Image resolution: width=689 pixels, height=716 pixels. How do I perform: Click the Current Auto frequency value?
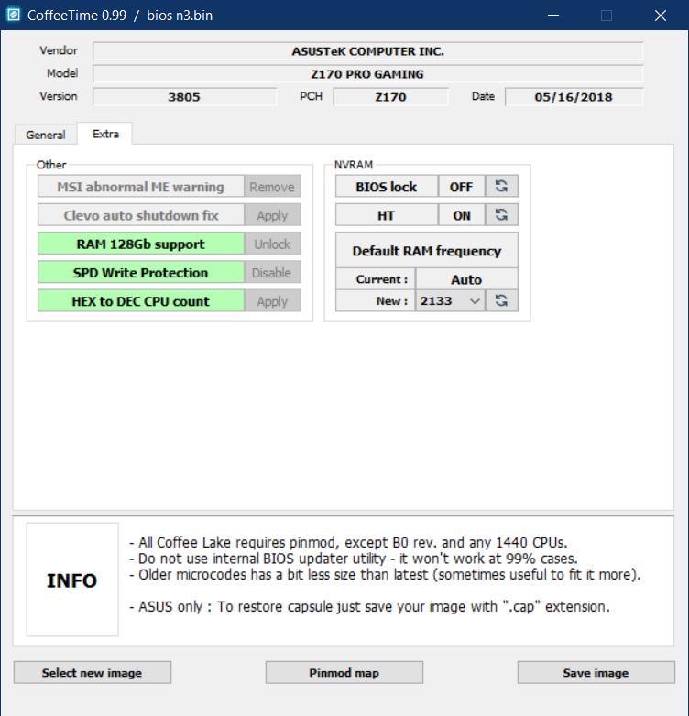[466, 279]
